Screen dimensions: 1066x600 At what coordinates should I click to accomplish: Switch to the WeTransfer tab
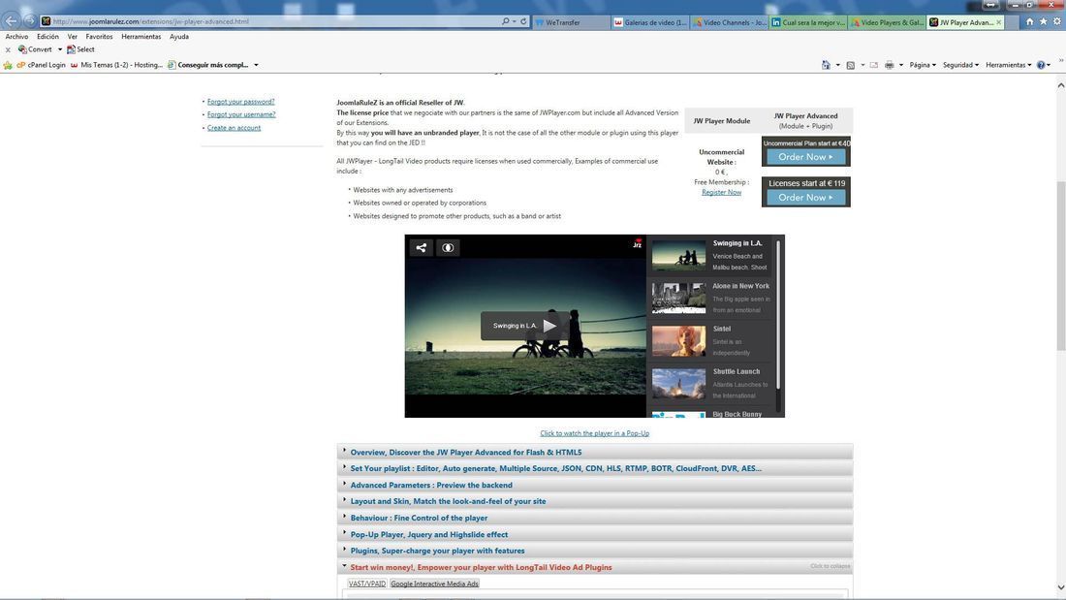571,22
